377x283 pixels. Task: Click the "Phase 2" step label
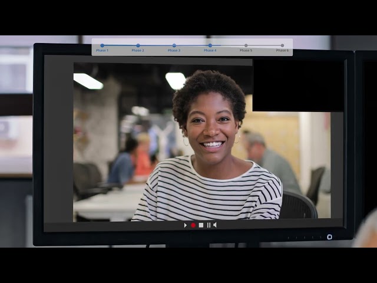[x=138, y=51]
